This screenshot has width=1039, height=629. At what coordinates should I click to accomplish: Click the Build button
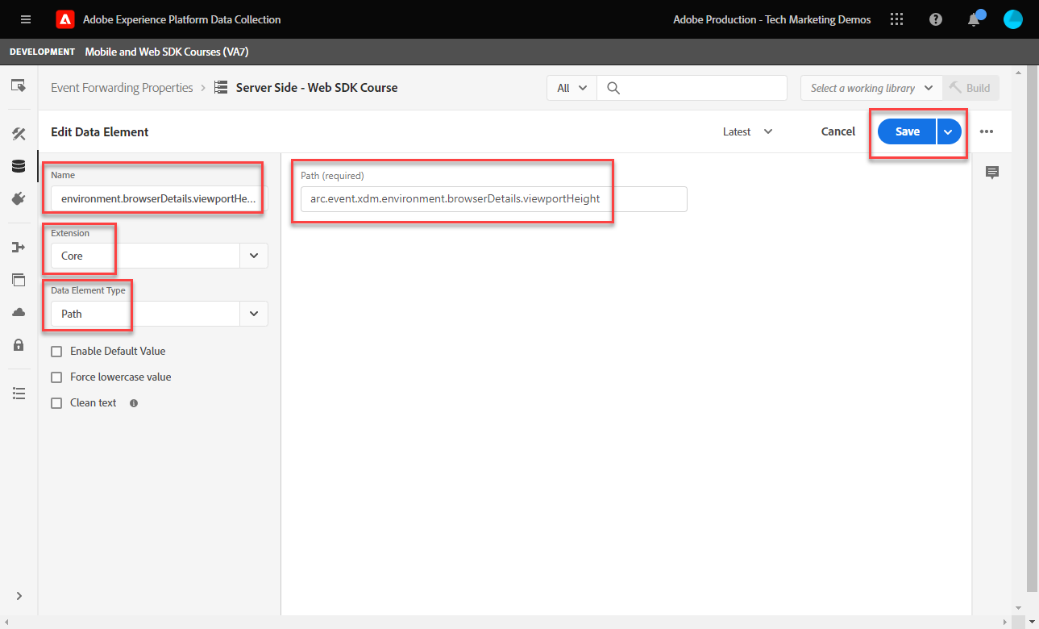coord(970,88)
